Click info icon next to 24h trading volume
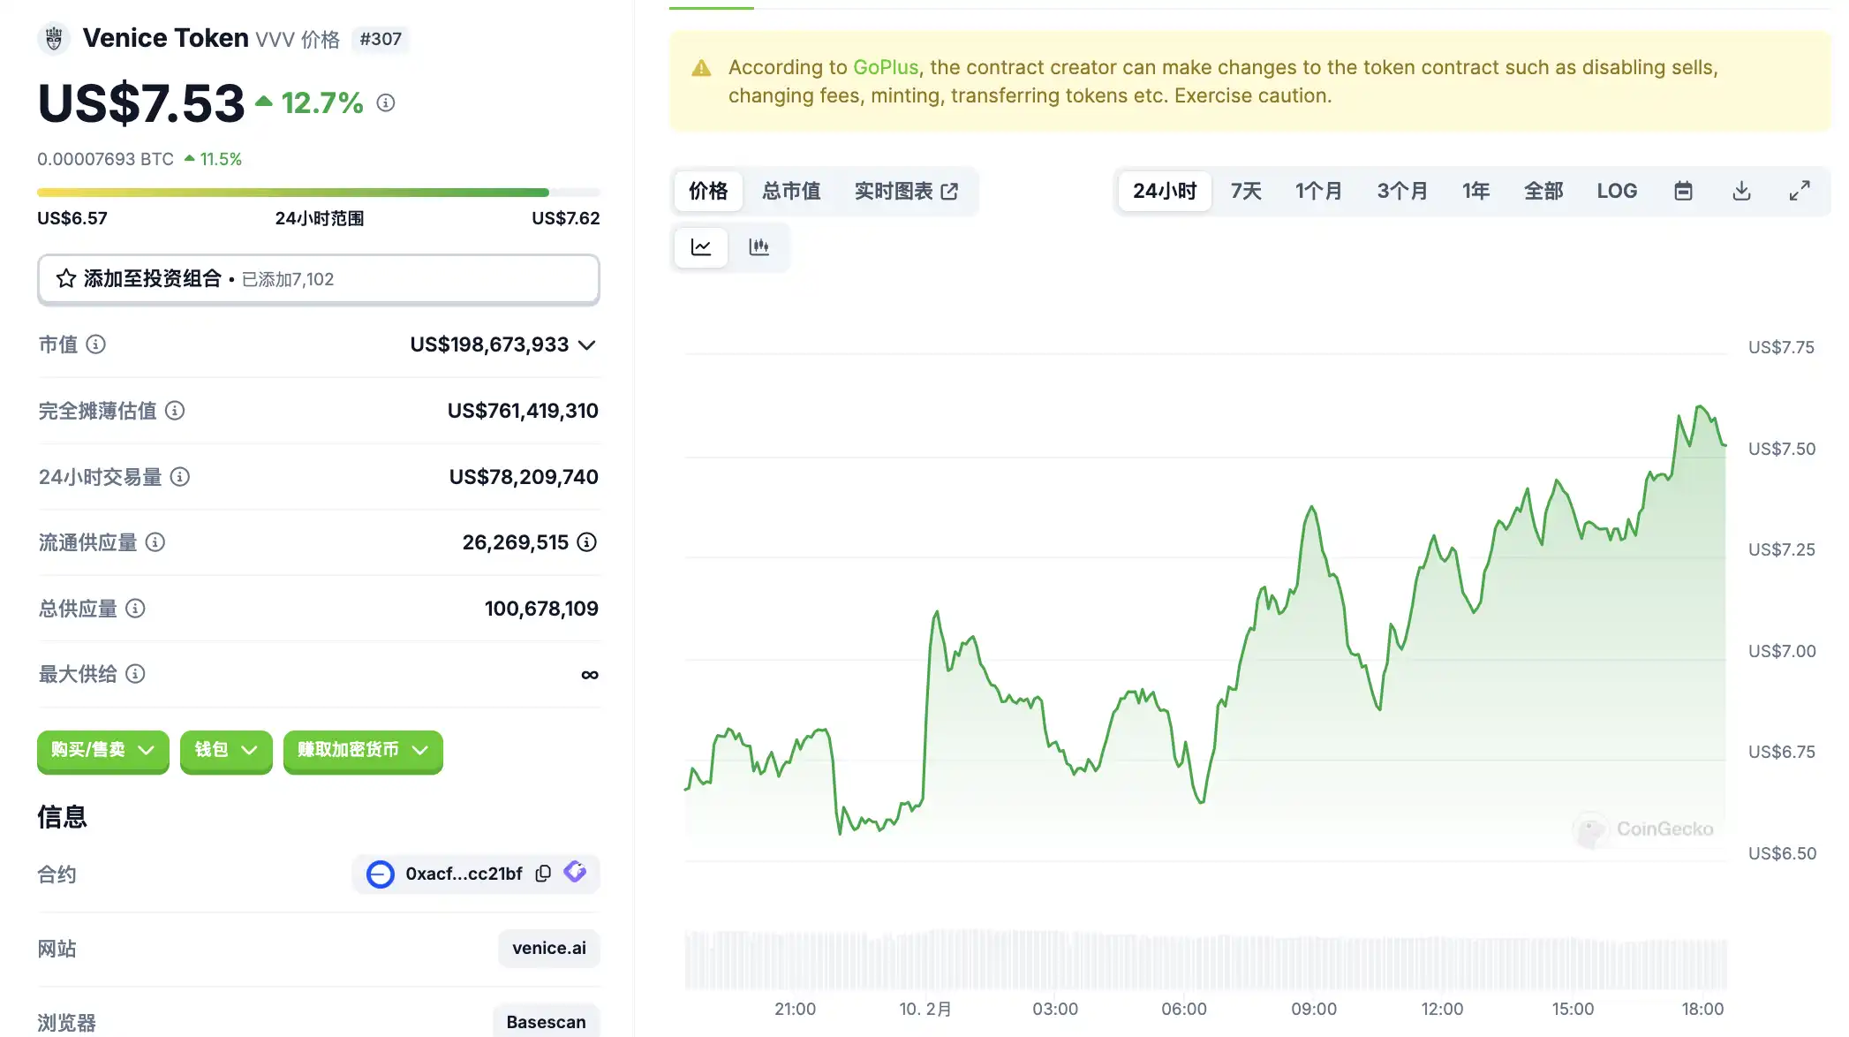Viewport: 1849px width, 1037px height. click(180, 477)
